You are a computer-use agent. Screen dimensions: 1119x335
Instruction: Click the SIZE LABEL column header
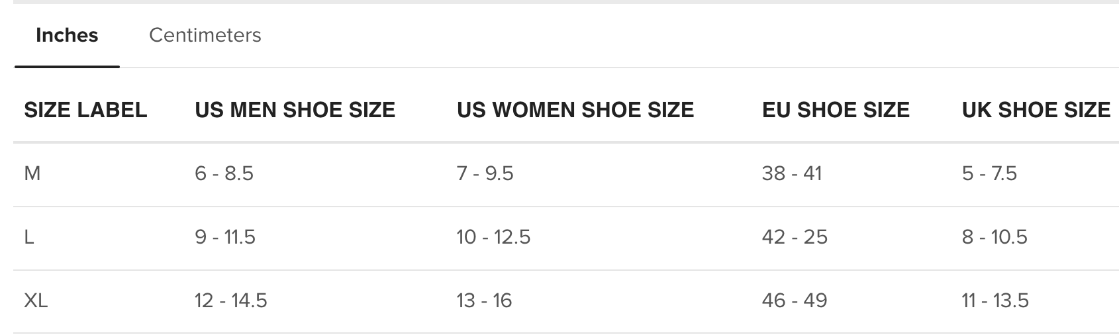85,110
